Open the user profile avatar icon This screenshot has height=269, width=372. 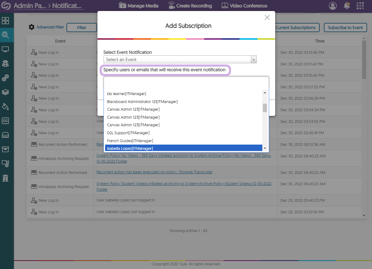[332, 6]
